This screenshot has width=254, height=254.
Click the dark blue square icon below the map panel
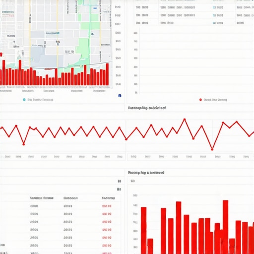(120, 96)
